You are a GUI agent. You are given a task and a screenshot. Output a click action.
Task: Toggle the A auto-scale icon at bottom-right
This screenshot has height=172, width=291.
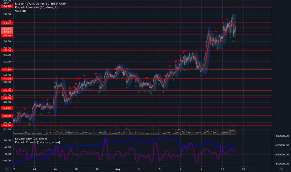281,169
